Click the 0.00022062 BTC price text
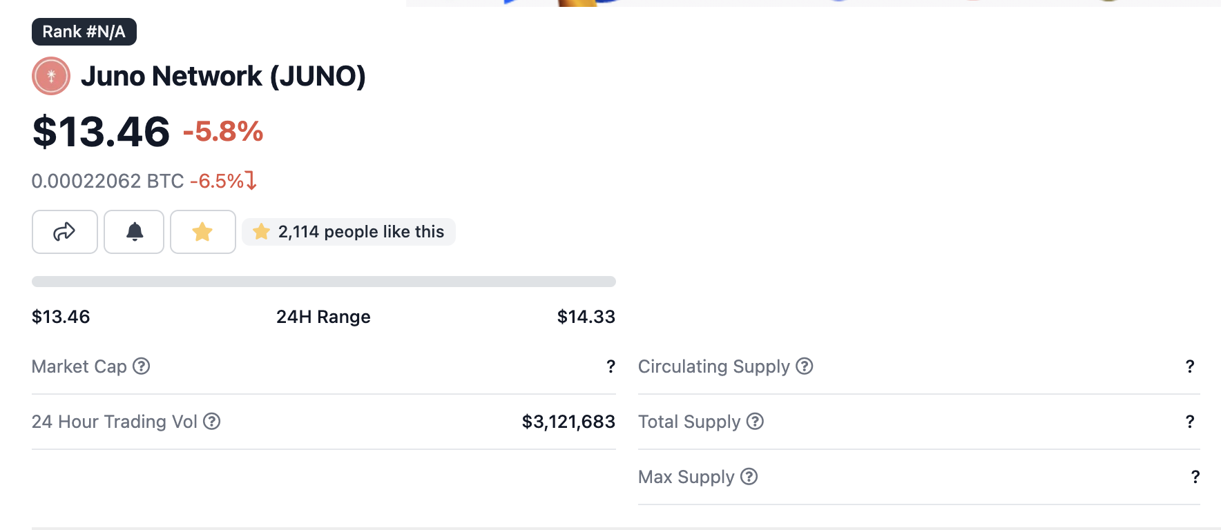This screenshot has width=1221, height=530. 108,181
